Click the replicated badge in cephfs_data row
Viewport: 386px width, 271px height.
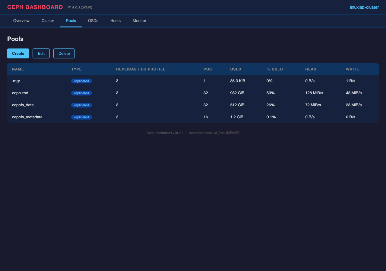(81, 105)
